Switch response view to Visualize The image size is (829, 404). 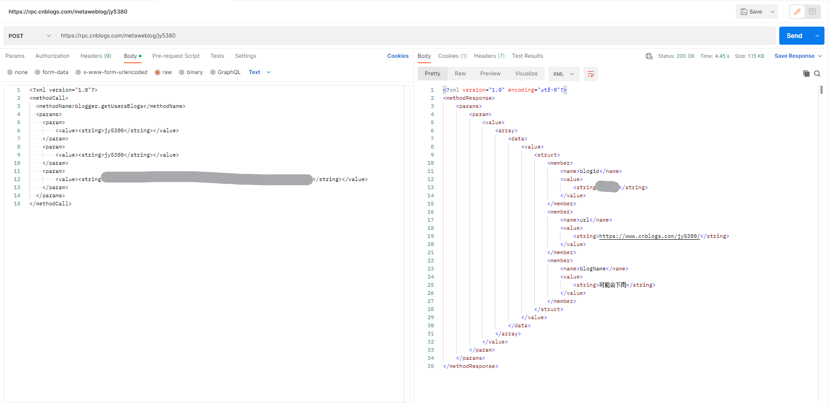(526, 74)
